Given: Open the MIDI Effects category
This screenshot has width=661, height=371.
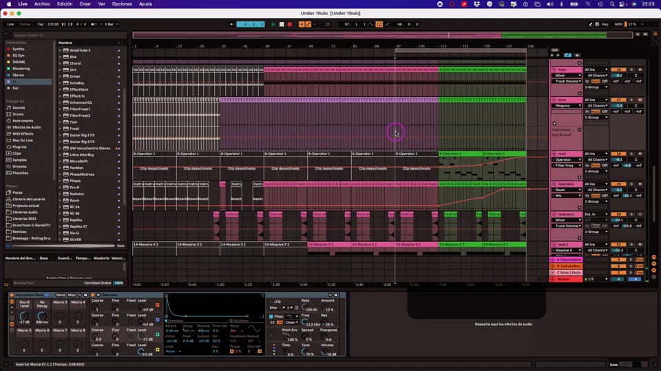Looking at the screenshot, I should click(x=23, y=134).
